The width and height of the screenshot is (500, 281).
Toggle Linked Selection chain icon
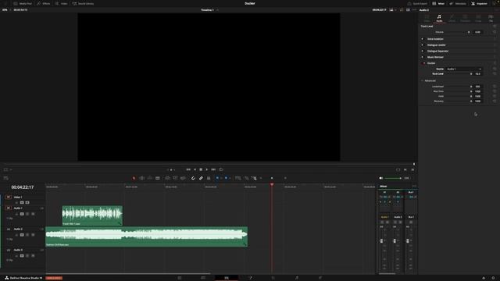point(201,178)
